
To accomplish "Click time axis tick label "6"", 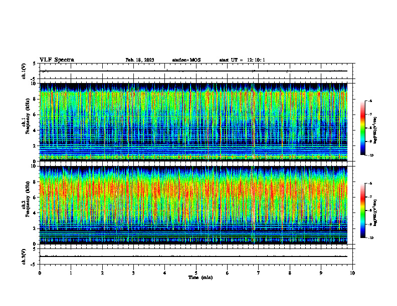I will (228, 273).
